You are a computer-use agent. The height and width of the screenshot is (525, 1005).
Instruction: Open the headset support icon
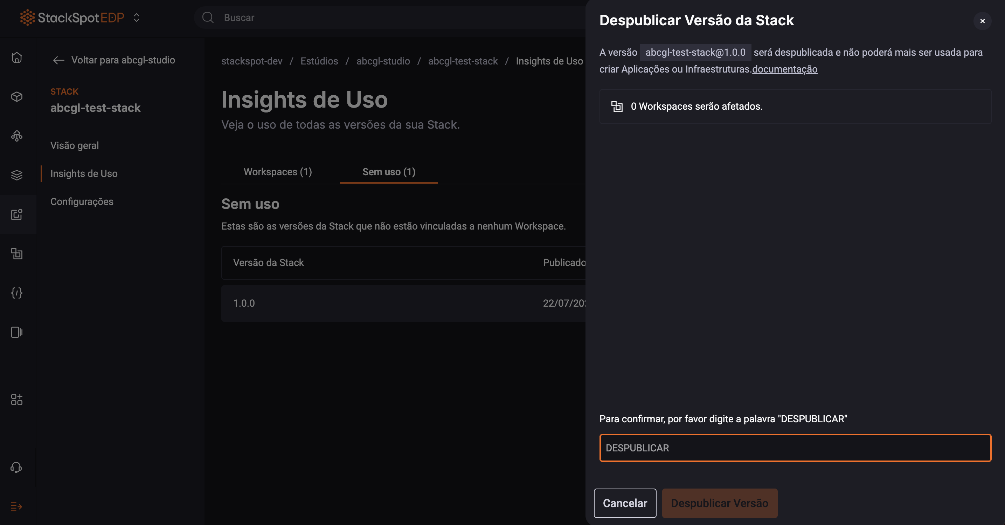click(x=16, y=467)
